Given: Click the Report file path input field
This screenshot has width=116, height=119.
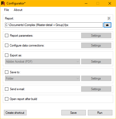Looking at the screenshot, I should (54, 25).
